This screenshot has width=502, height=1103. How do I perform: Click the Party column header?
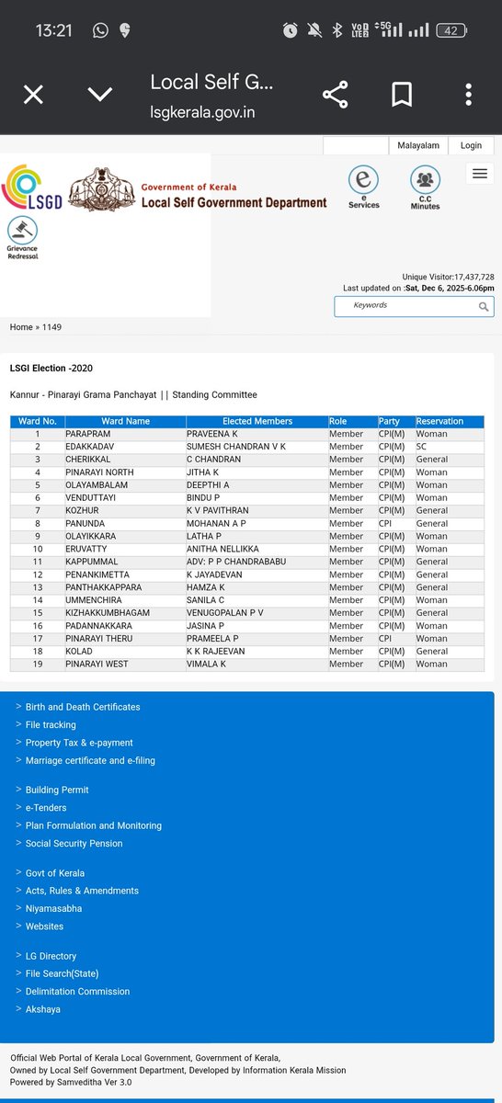396,421
